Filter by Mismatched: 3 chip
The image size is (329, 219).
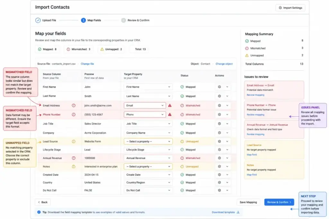tap(79, 49)
